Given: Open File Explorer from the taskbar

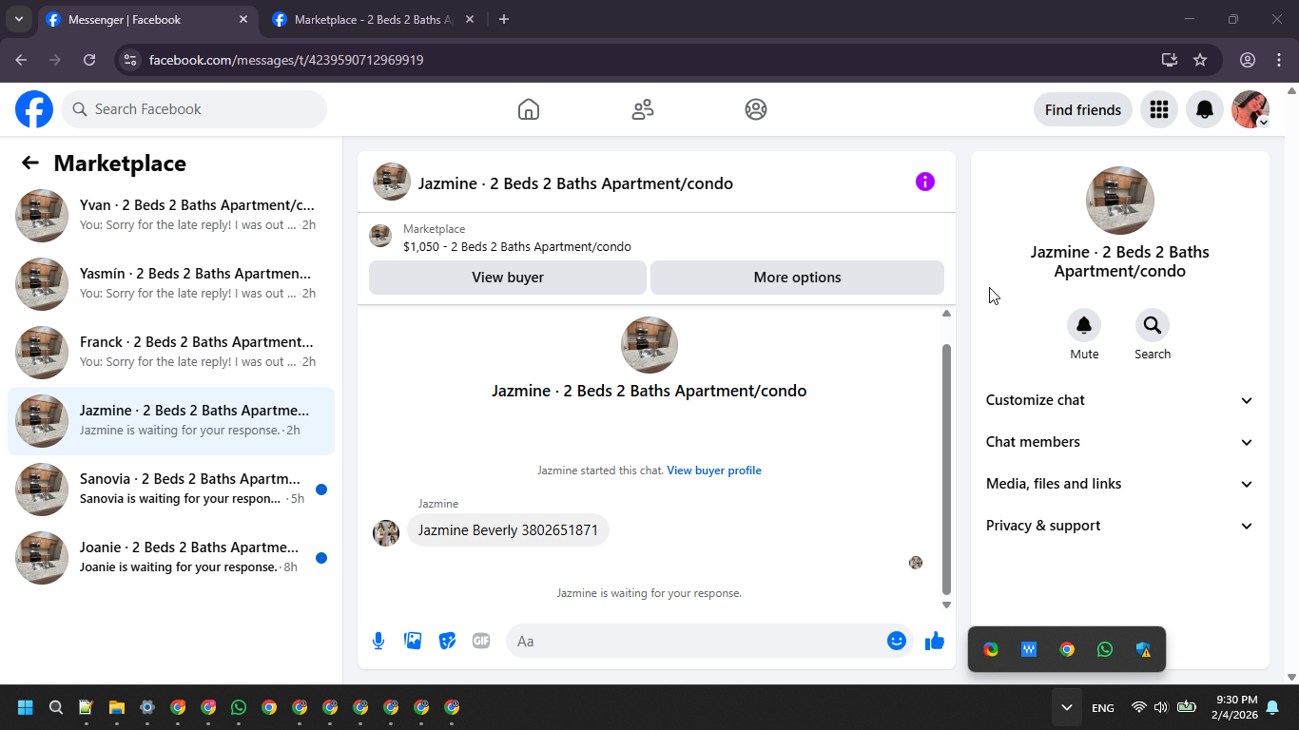Looking at the screenshot, I should coord(117,707).
